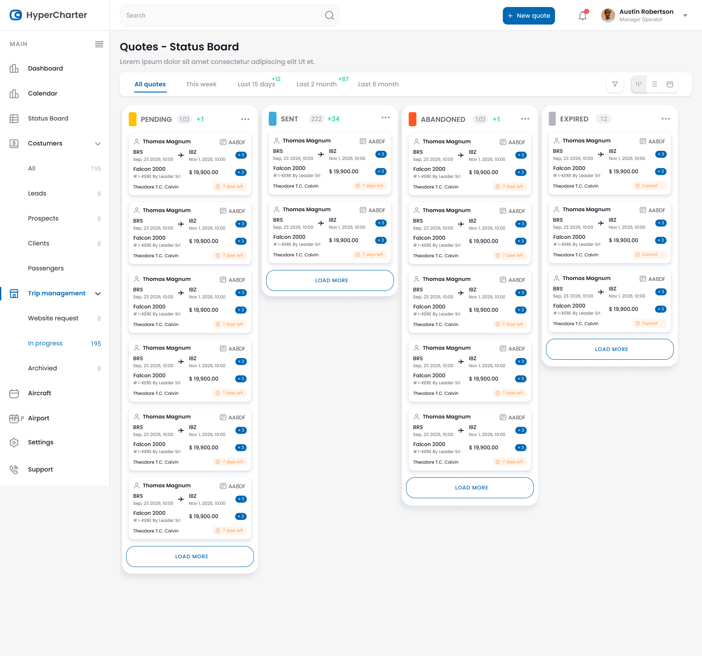The image size is (702, 656).
Task: Click the yellow PENDING color swatch
Action: click(133, 119)
